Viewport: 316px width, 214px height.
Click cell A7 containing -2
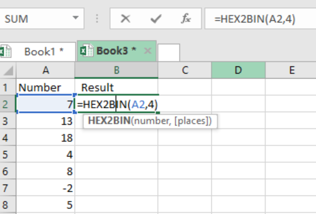pyautogui.click(x=45, y=188)
